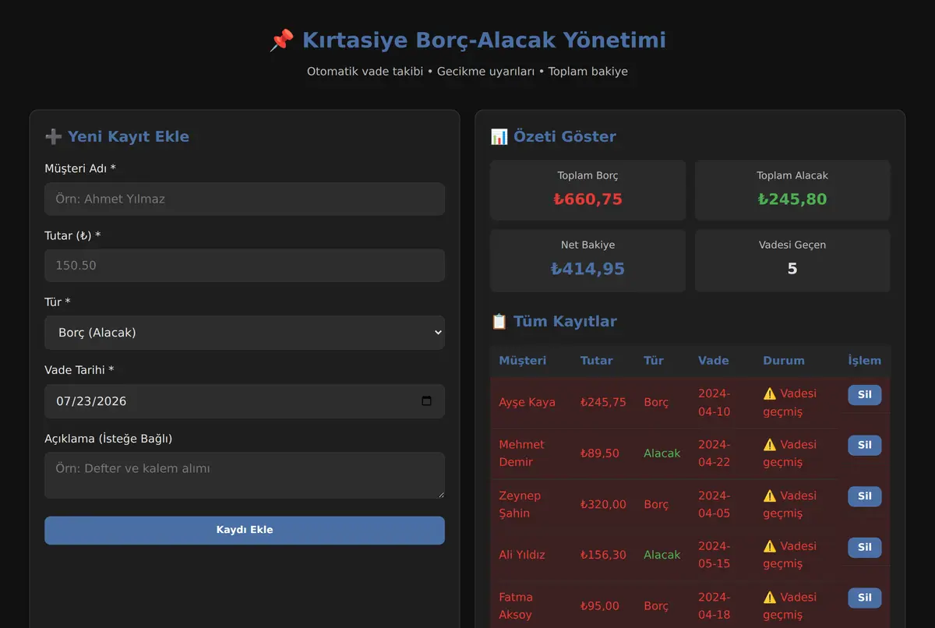Focus the Müşteri Adı input field
This screenshot has height=628, width=935.
245,199
